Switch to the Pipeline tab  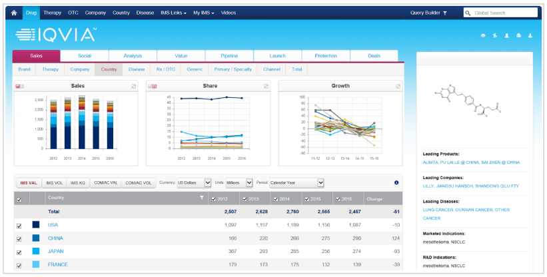click(x=229, y=56)
